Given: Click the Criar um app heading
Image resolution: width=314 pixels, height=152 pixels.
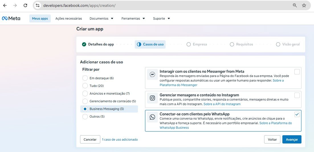Looking at the screenshot, I should 90,29.
